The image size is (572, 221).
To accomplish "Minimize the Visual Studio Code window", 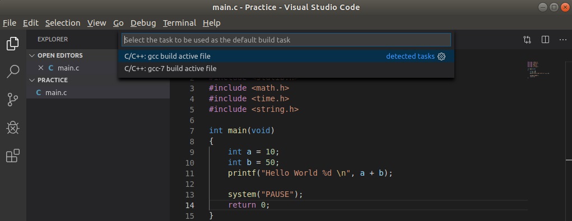I will pyautogui.click(x=543, y=7).
